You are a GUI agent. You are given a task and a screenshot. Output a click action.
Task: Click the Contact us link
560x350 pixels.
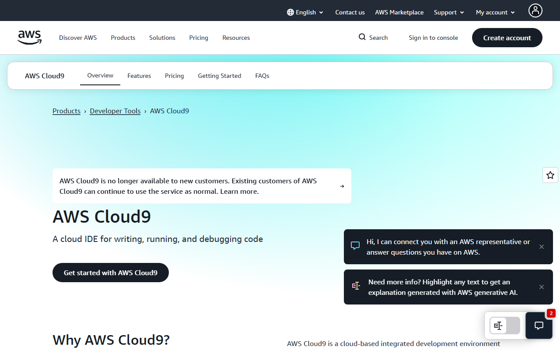click(350, 12)
